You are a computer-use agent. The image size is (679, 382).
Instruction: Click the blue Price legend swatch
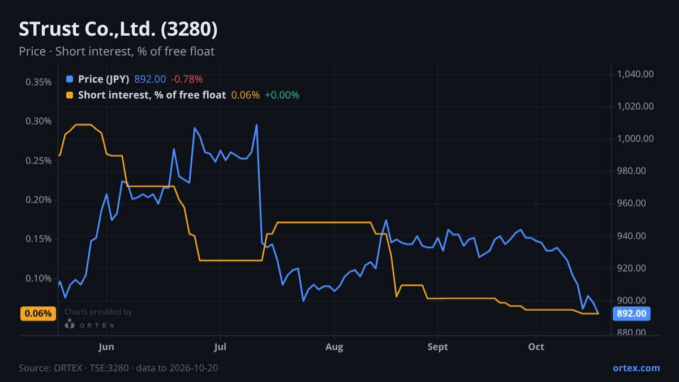point(70,79)
